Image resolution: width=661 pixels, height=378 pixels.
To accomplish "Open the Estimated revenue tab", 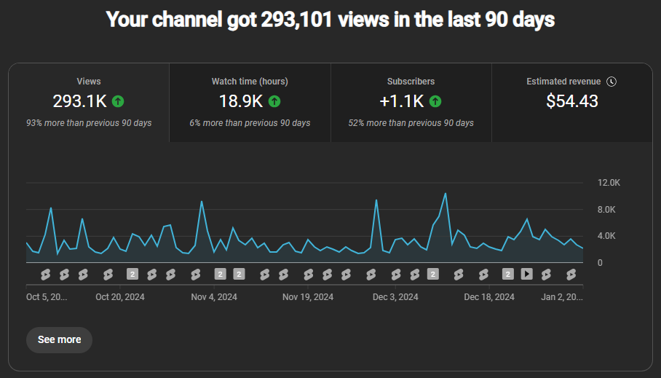I will tap(572, 102).
